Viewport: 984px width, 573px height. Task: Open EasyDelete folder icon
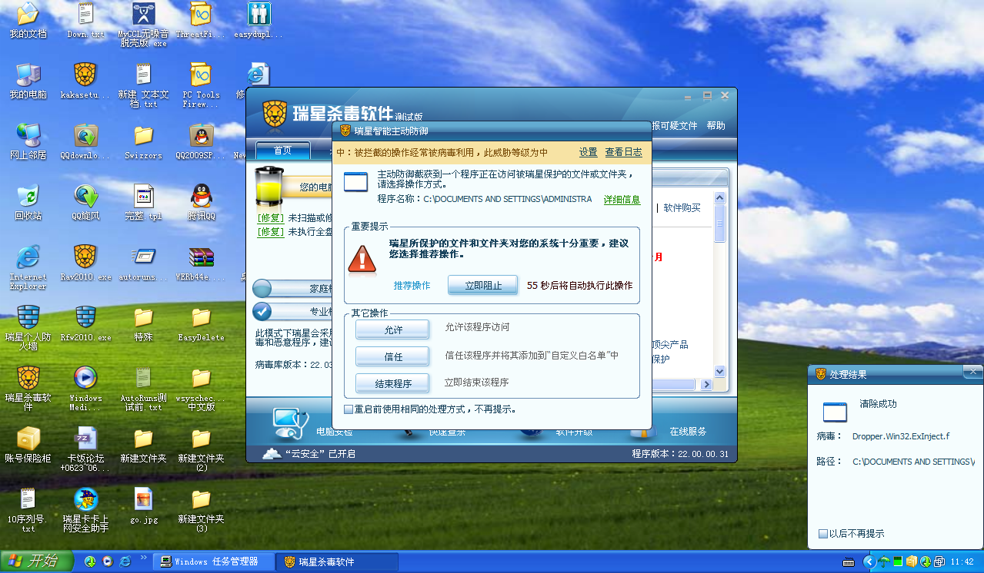tap(201, 323)
